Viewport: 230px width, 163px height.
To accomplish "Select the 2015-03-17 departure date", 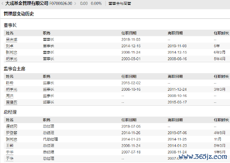I will tap(177, 102).
